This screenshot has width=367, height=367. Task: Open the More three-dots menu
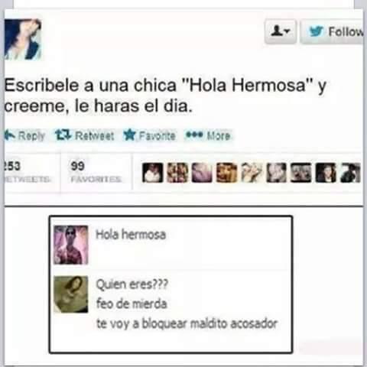[194, 135]
